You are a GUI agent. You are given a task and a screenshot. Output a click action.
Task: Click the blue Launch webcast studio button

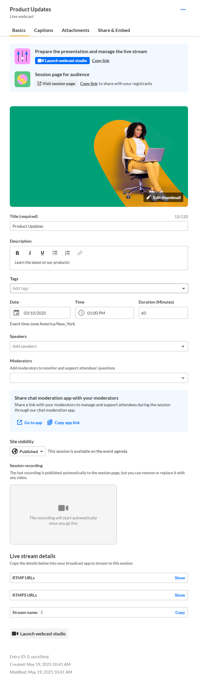(x=62, y=61)
